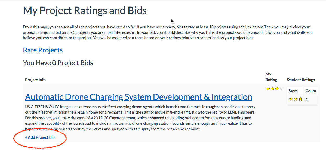
Task: Click middle star in Student Ratings table
Action: pos(296,99)
